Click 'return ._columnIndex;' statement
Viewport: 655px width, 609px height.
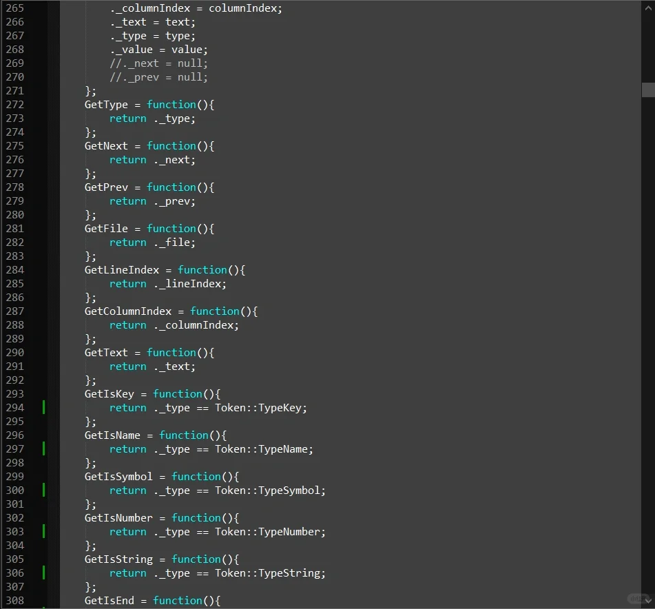[174, 325]
